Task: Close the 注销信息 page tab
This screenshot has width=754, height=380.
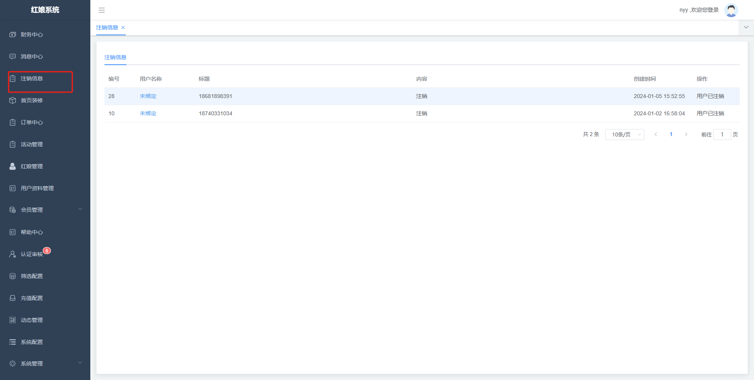Action: coord(123,27)
